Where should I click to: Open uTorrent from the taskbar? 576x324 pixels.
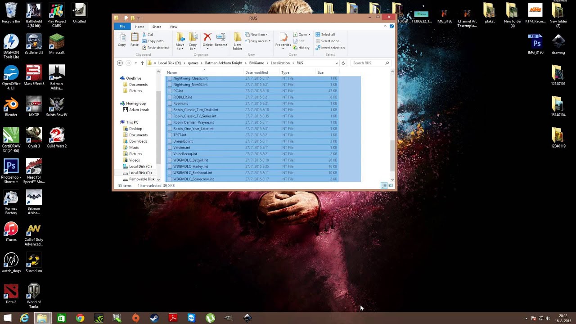[x=210, y=318]
